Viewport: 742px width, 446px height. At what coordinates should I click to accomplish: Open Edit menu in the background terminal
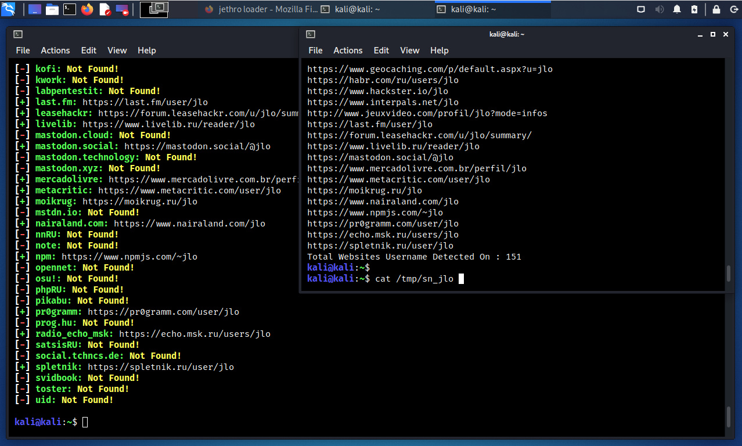click(x=89, y=51)
